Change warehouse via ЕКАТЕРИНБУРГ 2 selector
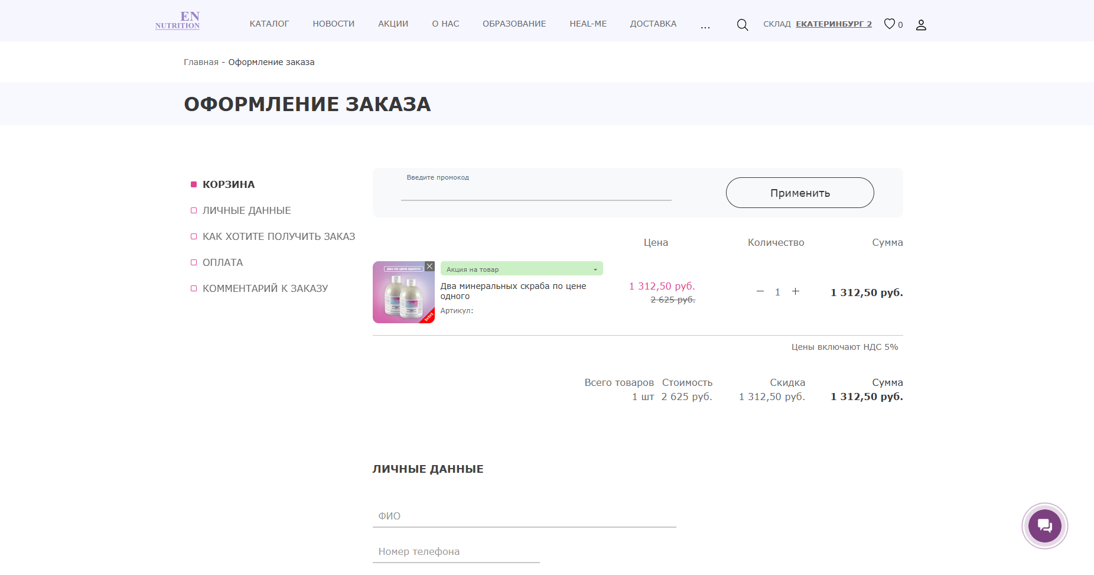1094x575 pixels. click(833, 24)
